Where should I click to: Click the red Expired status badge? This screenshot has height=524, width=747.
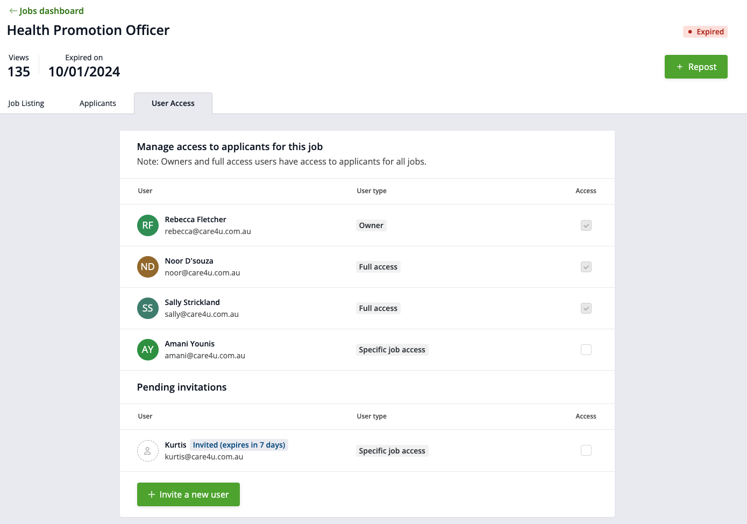pos(705,32)
